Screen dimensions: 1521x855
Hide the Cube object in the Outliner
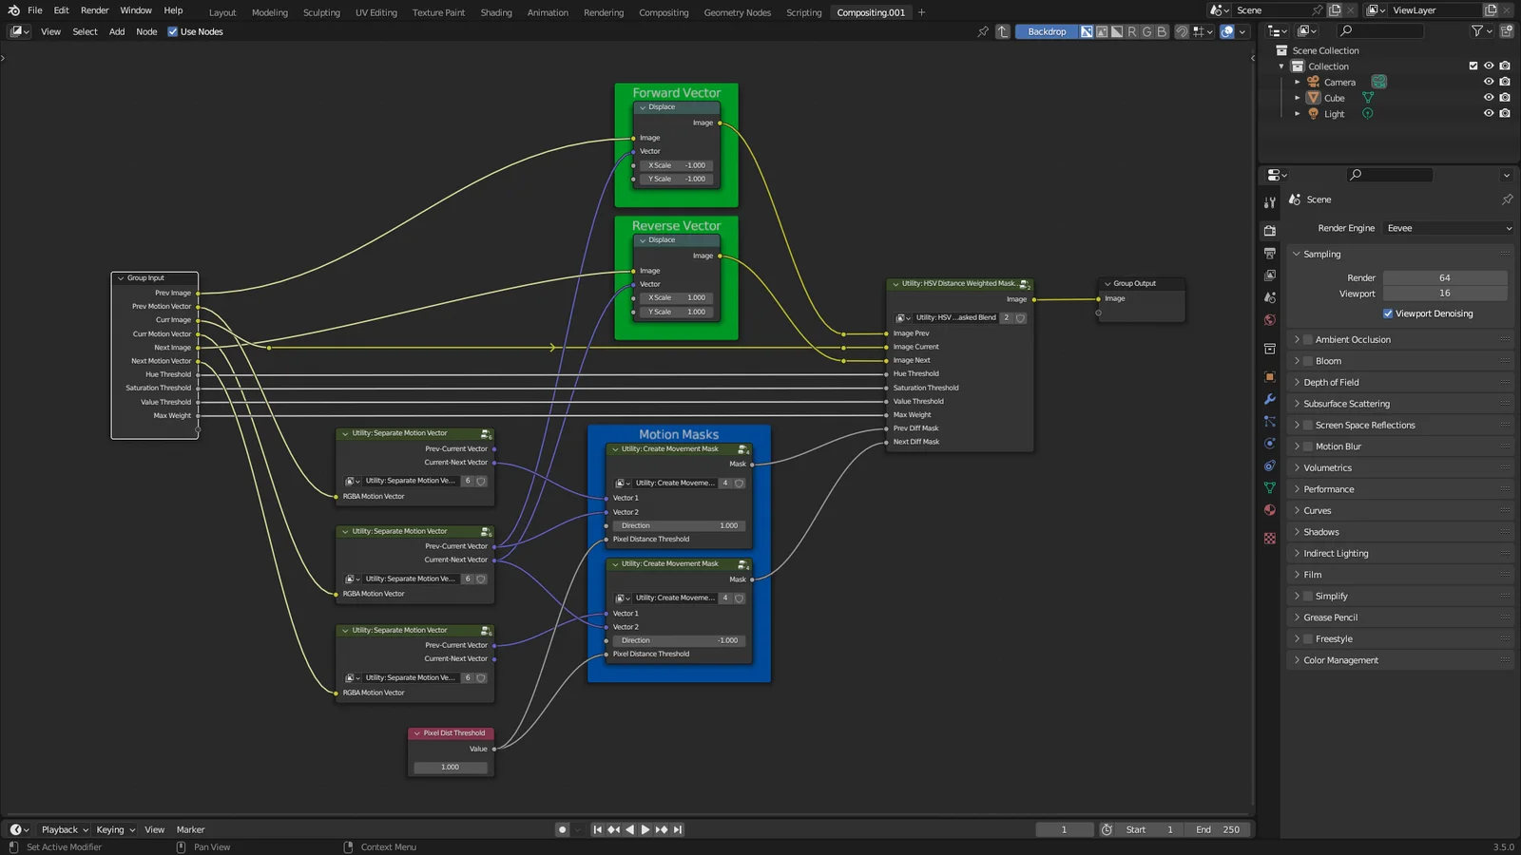1489,97
